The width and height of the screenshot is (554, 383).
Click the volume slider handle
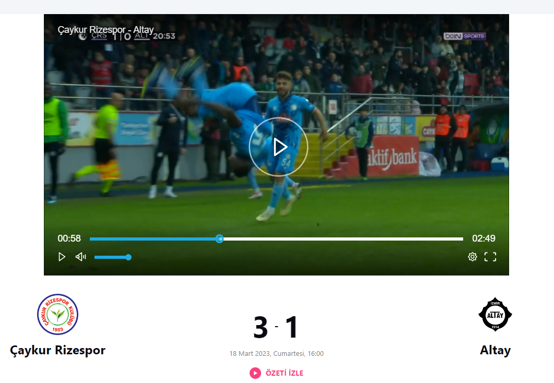coord(128,257)
